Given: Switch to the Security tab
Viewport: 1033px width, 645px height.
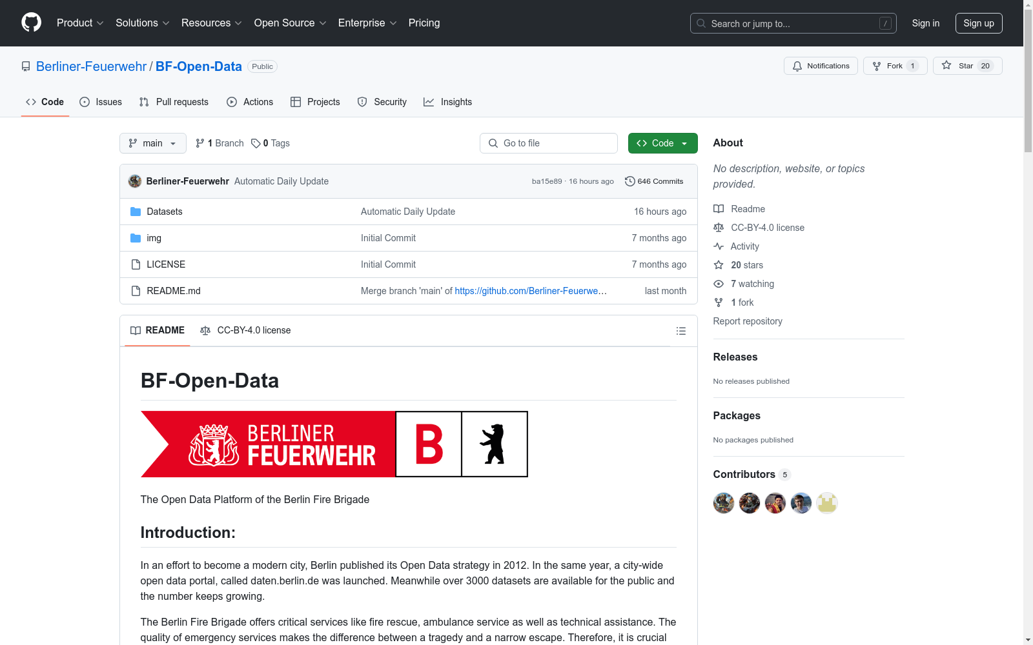Looking at the screenshot, I should coord(382,102).
